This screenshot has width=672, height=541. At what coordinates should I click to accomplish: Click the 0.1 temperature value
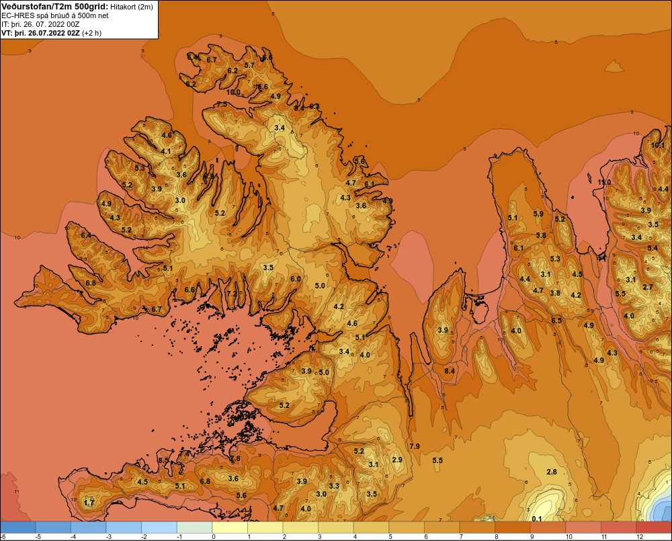coord(536,519)
